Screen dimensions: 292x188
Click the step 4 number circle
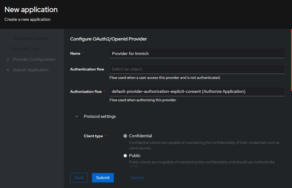click(x=7, y=70)
